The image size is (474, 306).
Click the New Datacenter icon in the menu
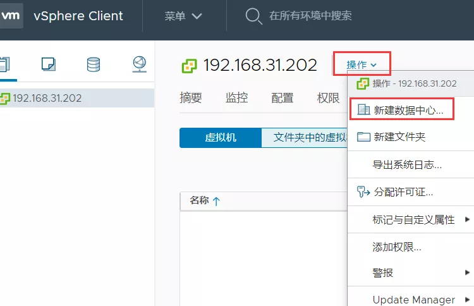tap(363, 110)
